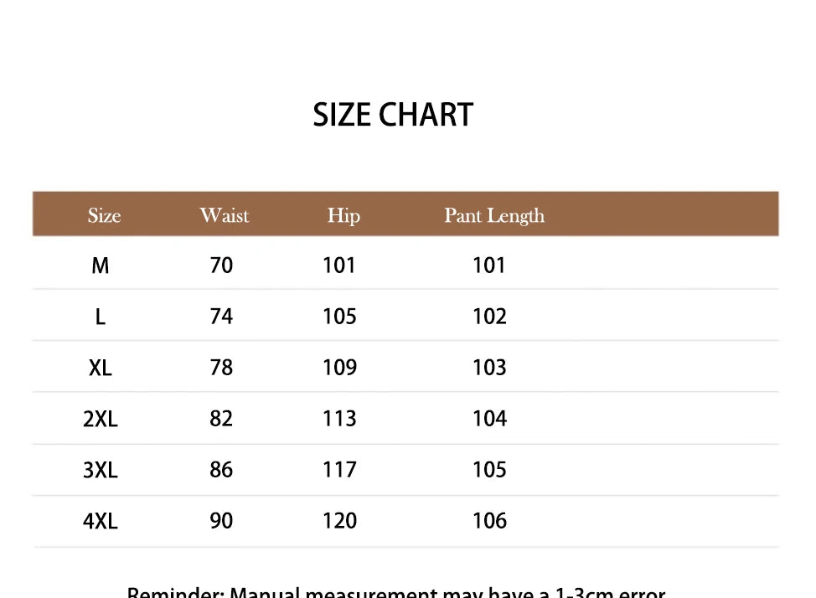
Task: Select the Hip column header
Action: pyautogui.click(x=343, y=215)
